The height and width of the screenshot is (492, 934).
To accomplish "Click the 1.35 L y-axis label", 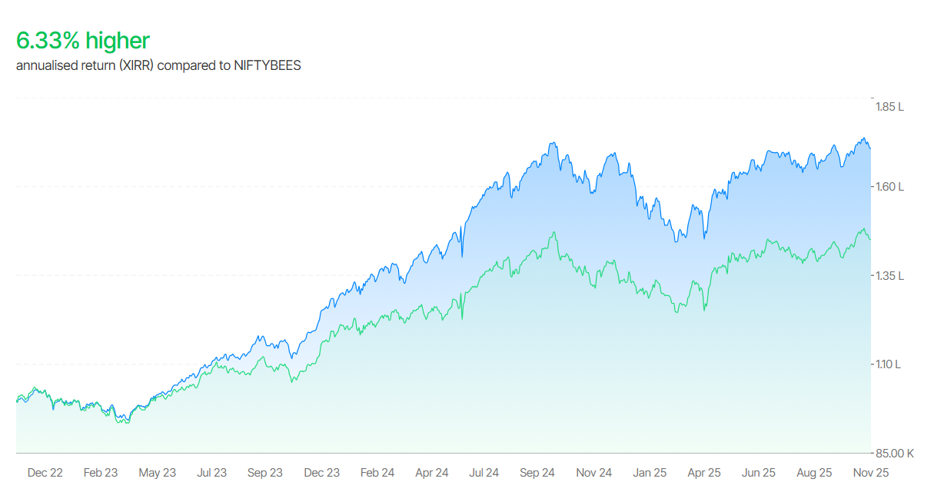I will [x=889, y=275].
